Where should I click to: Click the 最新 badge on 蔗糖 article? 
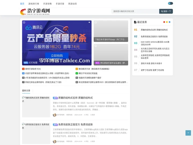pos(55,98)
